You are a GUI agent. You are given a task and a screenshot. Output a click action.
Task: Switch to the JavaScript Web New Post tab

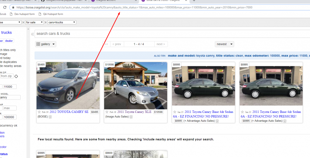(19, 1)
